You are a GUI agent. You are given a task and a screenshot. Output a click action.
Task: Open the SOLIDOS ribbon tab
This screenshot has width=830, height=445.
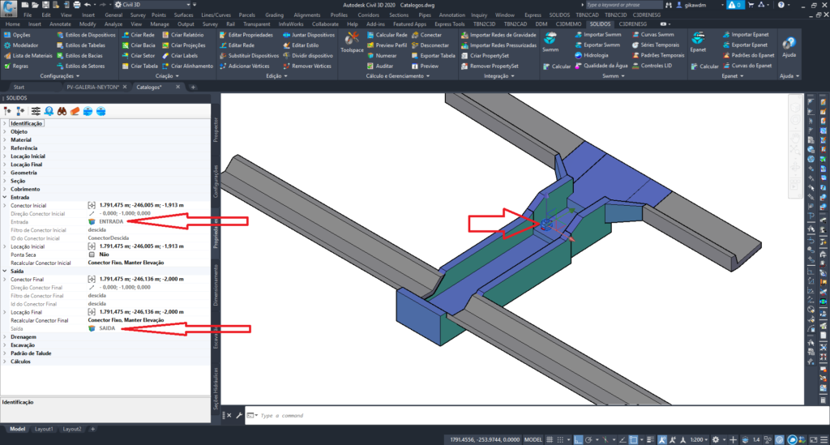[600, 24]
